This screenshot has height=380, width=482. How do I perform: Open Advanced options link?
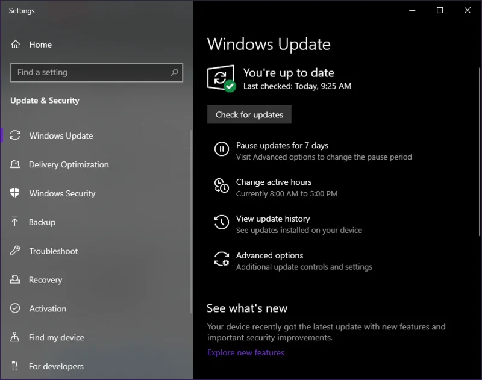[x=269, y=255]
